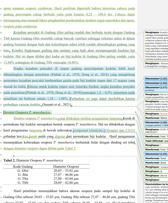Screen dimensions: 168x203
Task: Click the 'Diameter Oospora' table header
Action: pyautogui.click(x=66, y=167)
